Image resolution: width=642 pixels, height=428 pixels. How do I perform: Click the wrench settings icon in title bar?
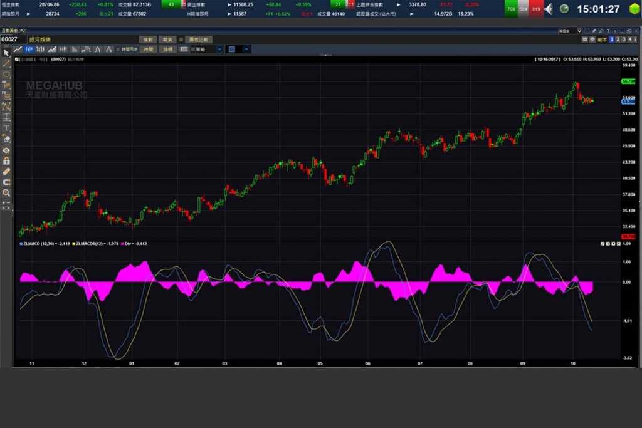pos(601,31)
